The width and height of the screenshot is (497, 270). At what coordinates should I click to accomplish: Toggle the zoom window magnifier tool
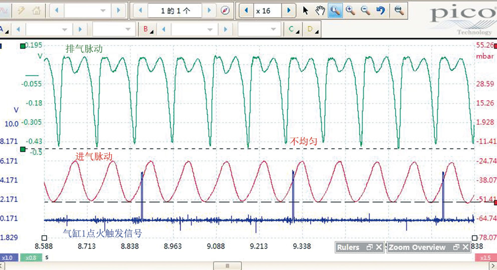point(335,11)
